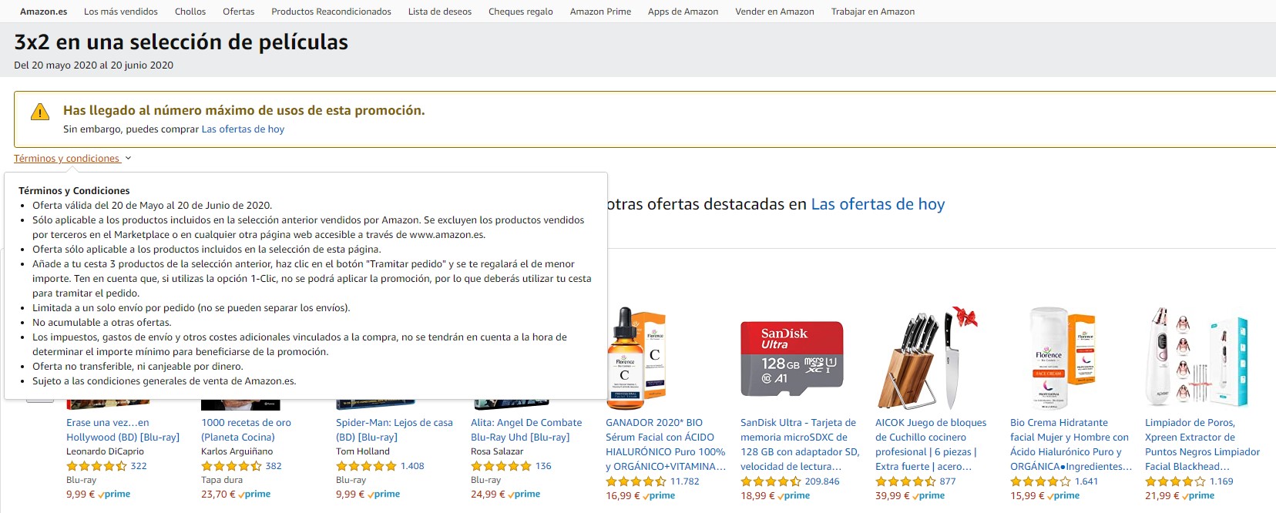The height and width of the screenshot is (513, 1276).
Task: Select Cheques regalo in navigation bar
Action: click(521, 12)
